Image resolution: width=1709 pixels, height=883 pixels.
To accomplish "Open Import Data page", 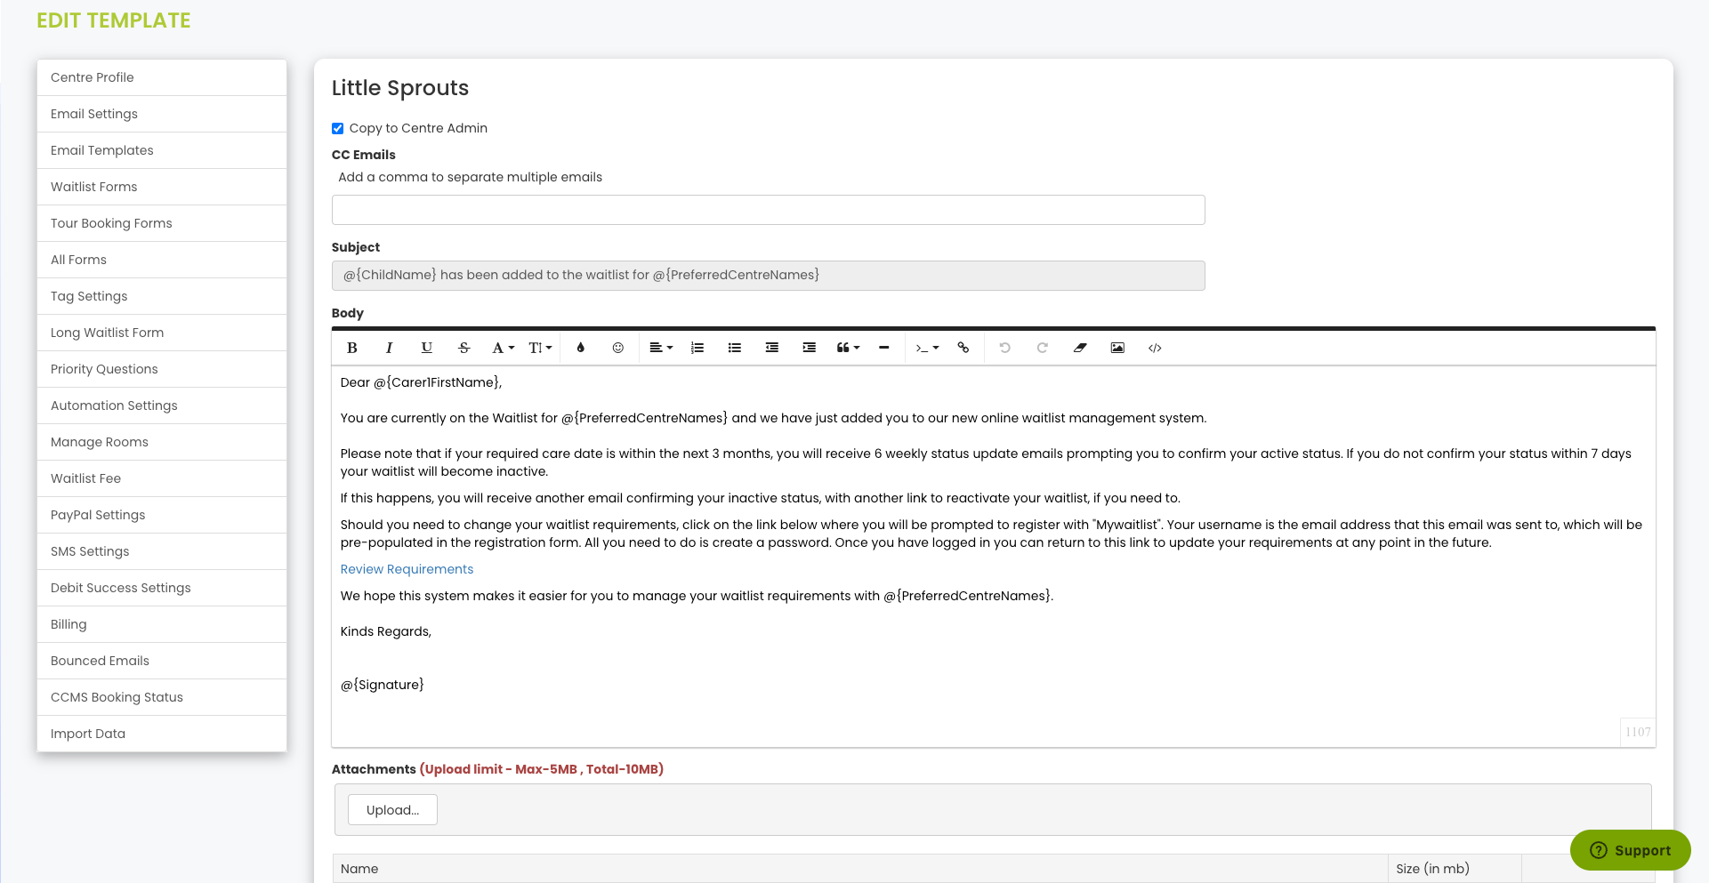I will (162, 734).
